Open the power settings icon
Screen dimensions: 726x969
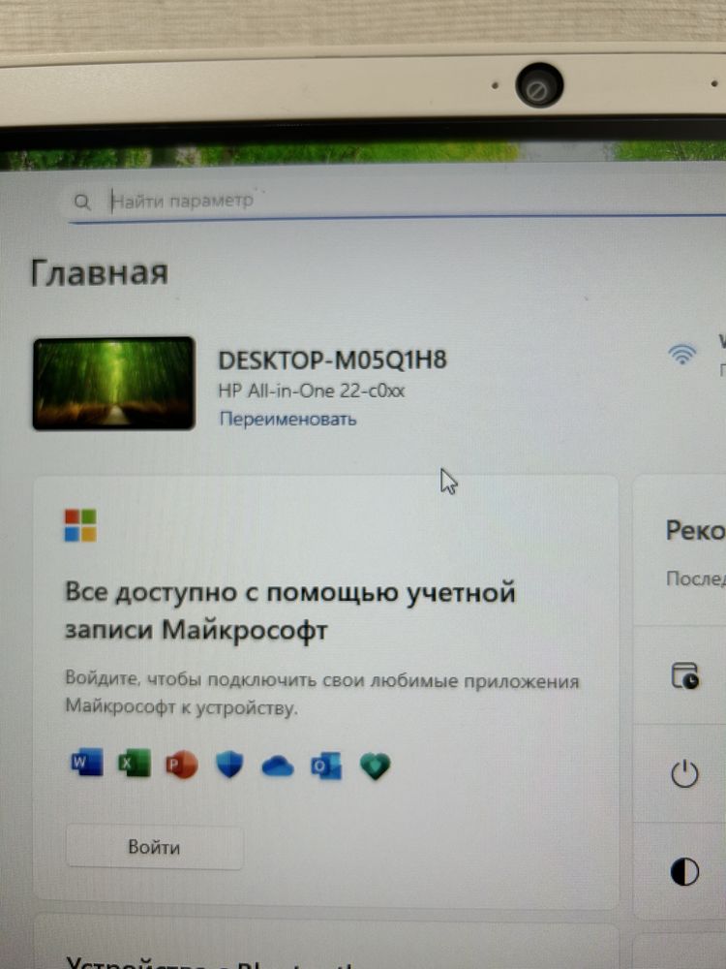click(x=684, y=773)
